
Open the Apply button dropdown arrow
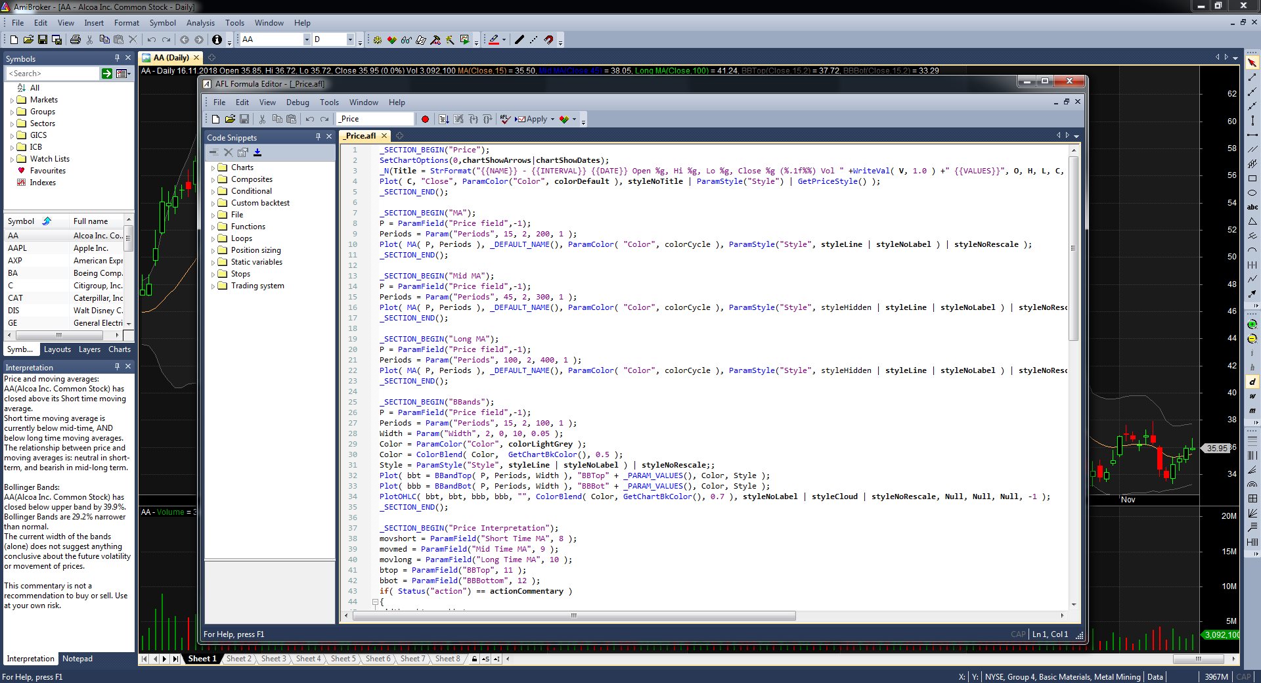552,120
